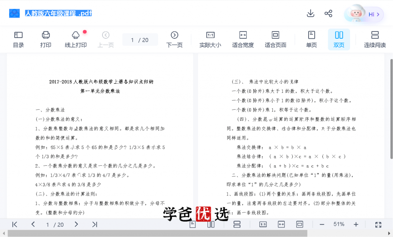
Task: Download the PDF file
Action: click(310, 13)
